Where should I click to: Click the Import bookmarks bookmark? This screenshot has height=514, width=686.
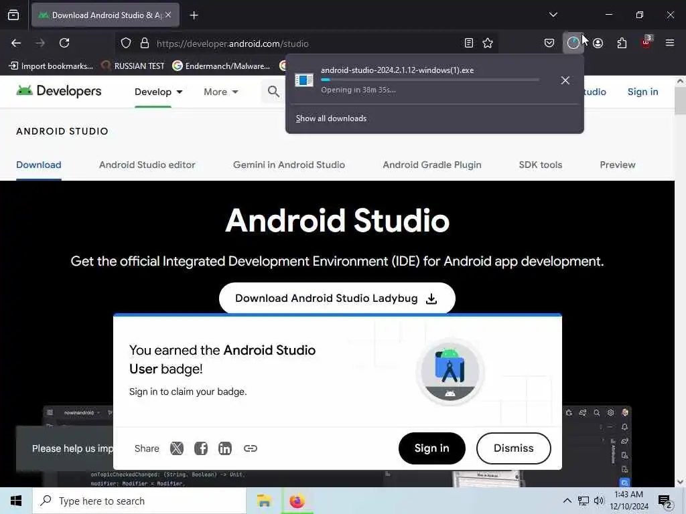[51, 66]
